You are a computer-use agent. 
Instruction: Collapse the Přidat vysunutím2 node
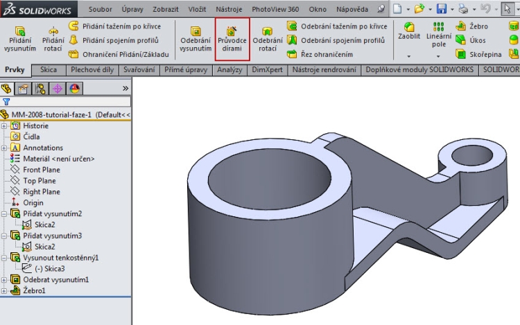pos(4,214)
